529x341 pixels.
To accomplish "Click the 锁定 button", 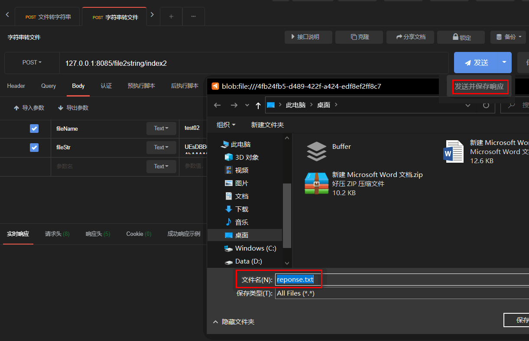I will 461,37.
